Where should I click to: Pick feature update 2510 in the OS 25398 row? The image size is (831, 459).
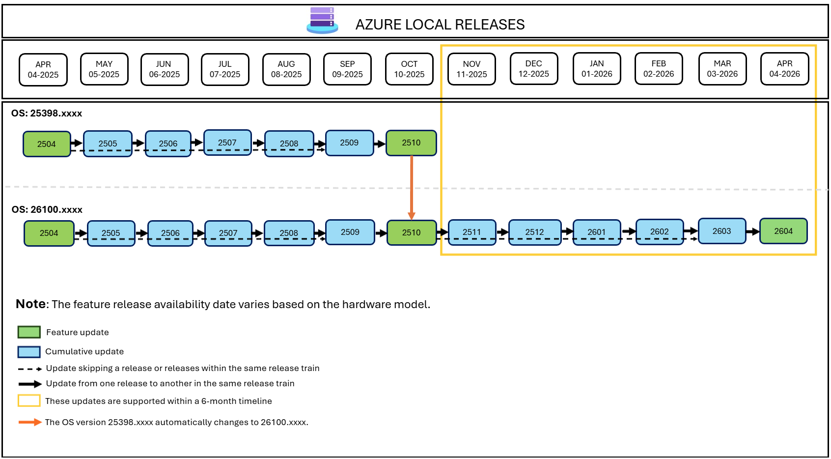click(x=411, y=143)
